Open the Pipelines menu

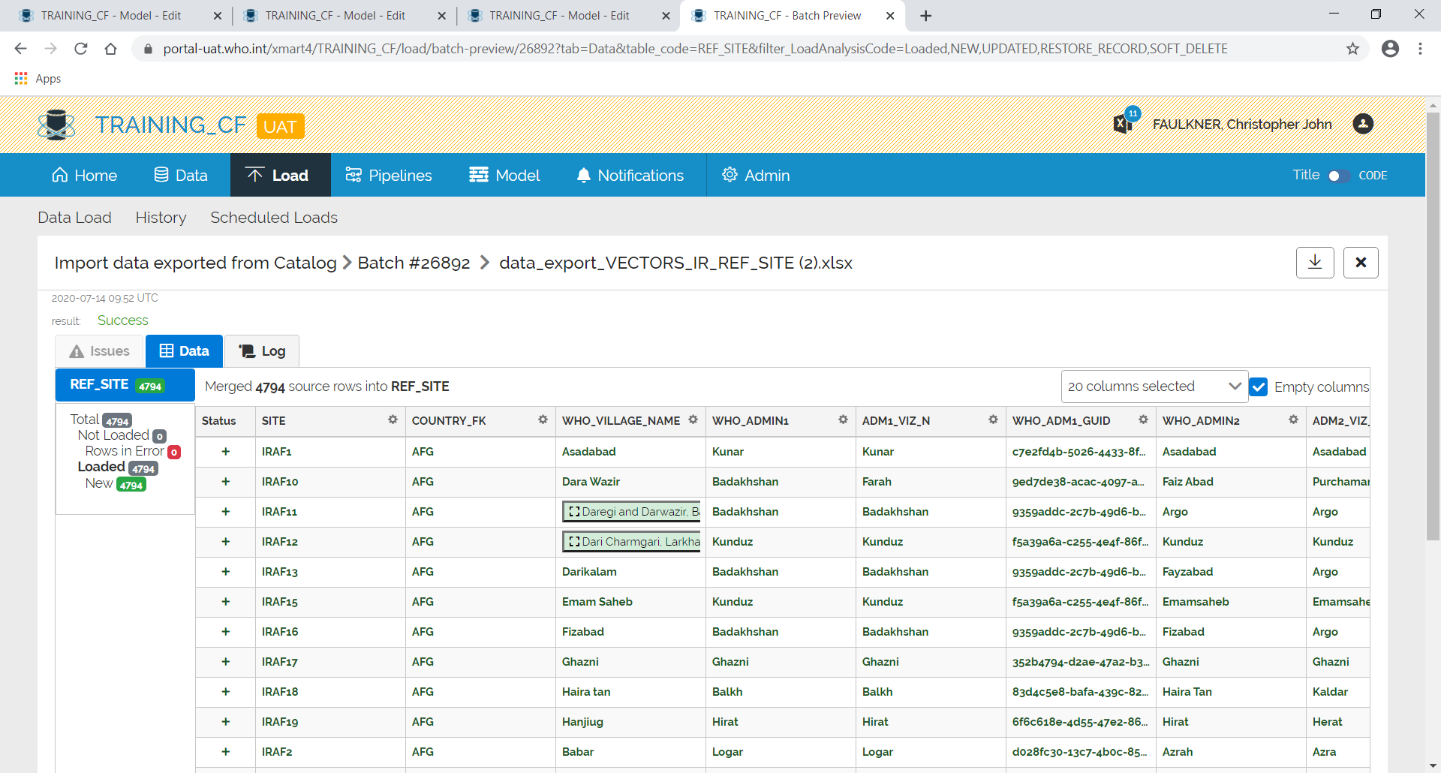(388, 176)
